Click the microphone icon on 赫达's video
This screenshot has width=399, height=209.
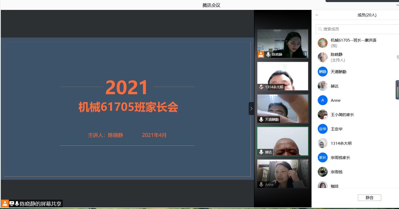tap(261, 152)
